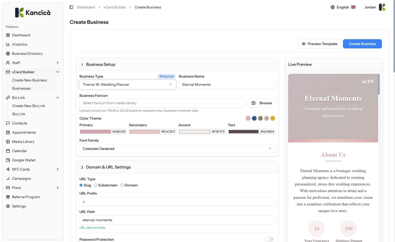Click the Preview Template button
This screenshot has height=242, width=395.
[x=320, y=44]
